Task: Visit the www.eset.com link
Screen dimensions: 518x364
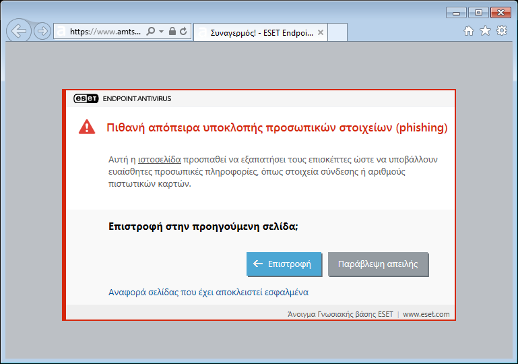Action: 426,314
